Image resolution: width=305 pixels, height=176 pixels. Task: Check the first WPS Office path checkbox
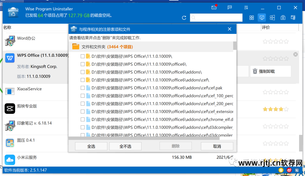point(82,56)
